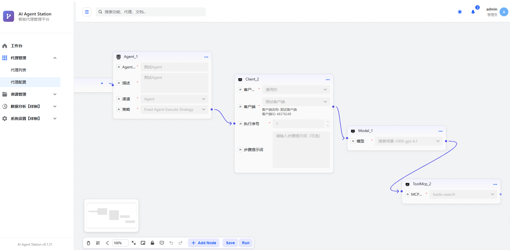
Task: Toggle the minimap visibility button in toolbar
Action: [x=143, y=243]
